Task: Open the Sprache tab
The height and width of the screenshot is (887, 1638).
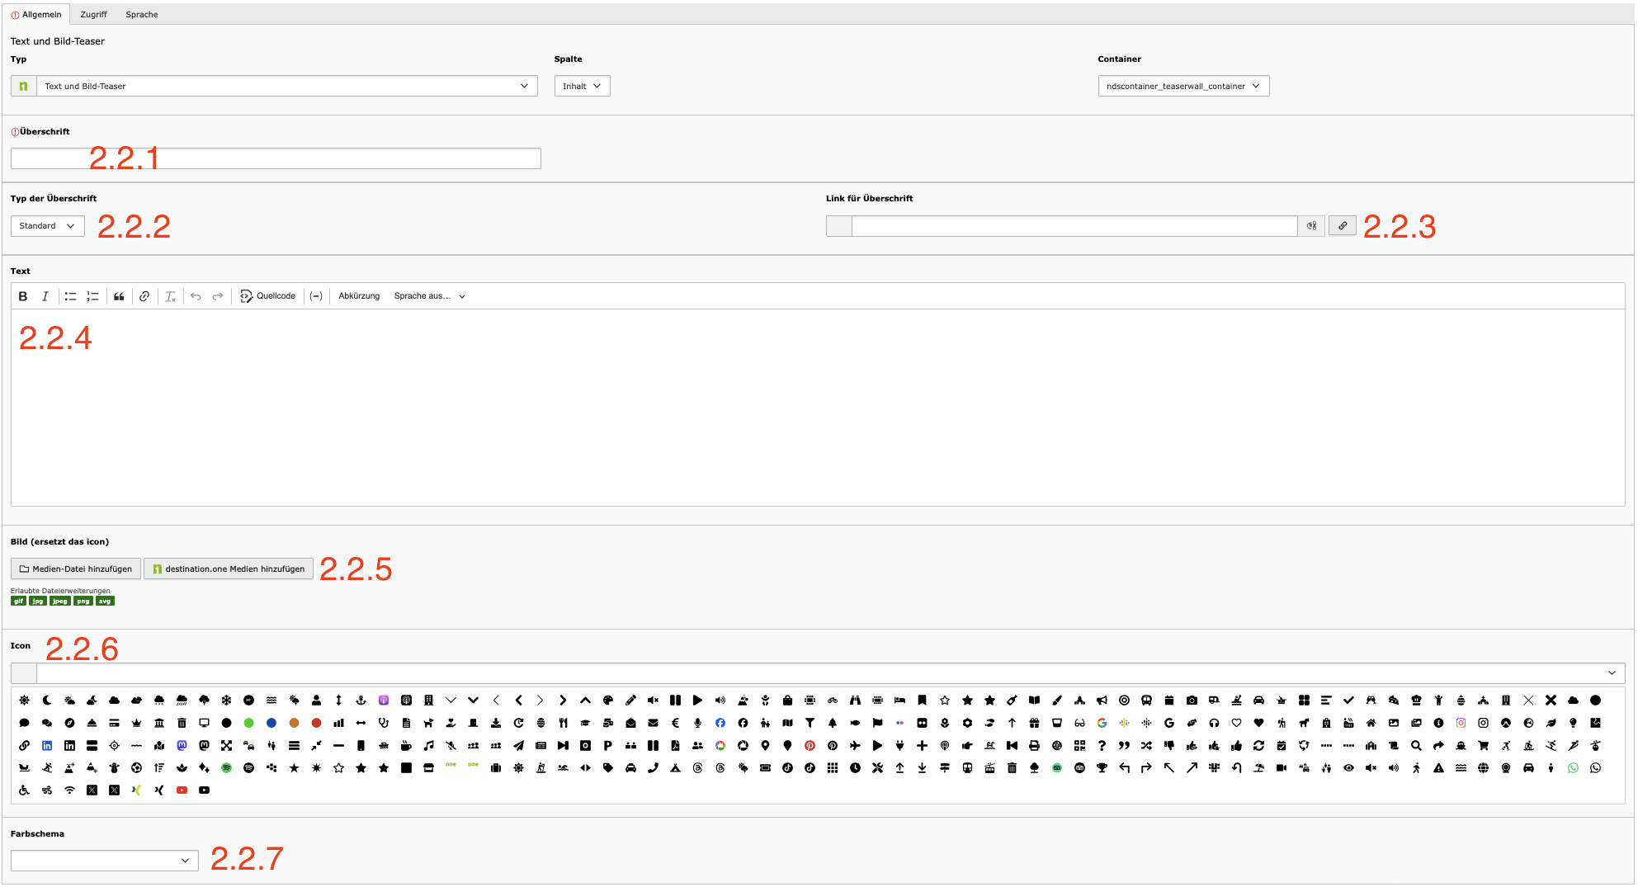Action: tap(142, 15)
